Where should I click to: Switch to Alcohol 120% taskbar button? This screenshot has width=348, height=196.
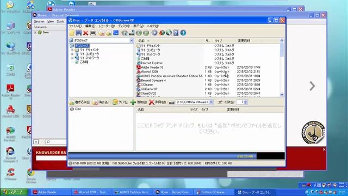click(91, 192)
